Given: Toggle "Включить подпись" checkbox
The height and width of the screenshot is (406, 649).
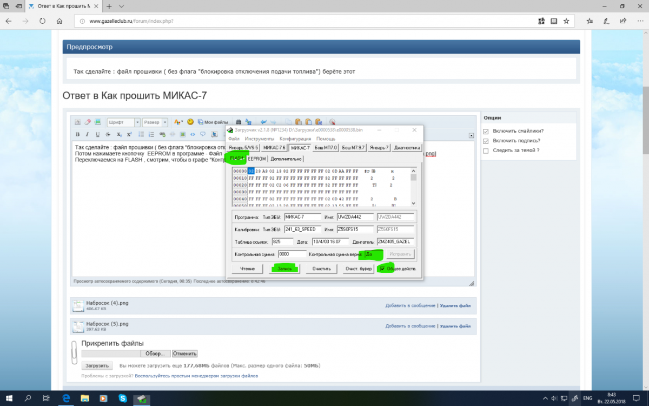Looking at the screenshot, I should [486, 141].
